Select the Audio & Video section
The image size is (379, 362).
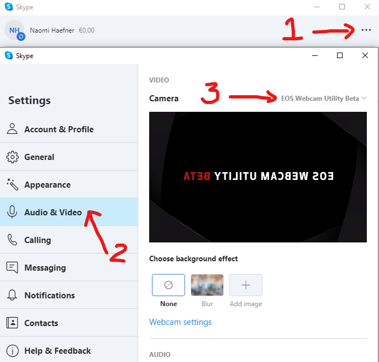click(69, 212)
